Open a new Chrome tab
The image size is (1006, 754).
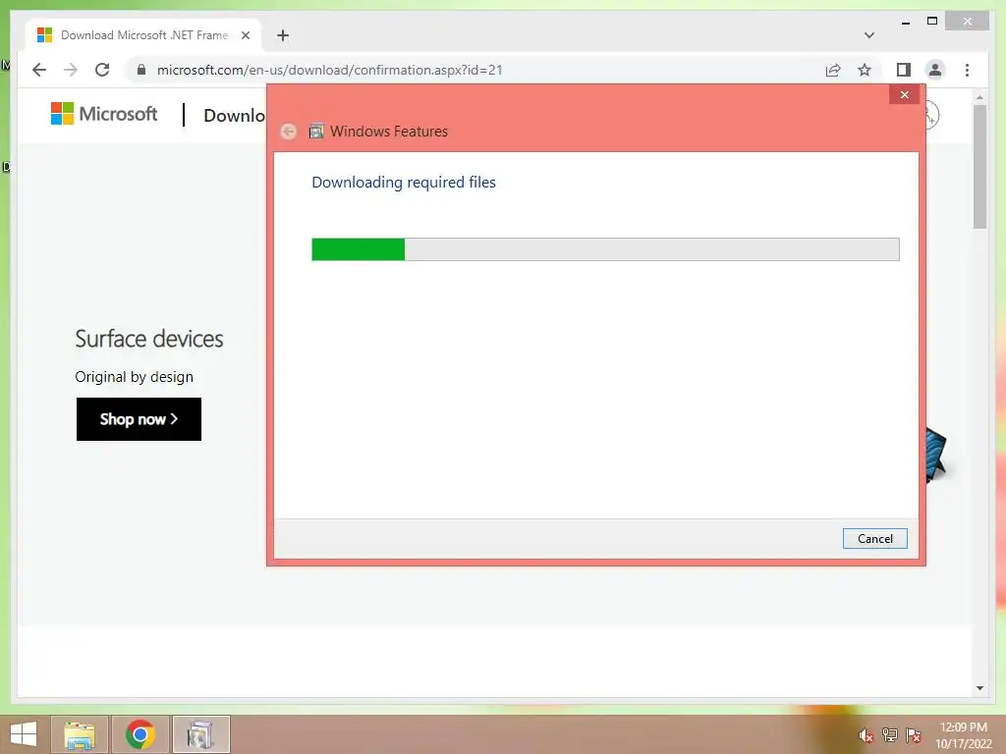(x=282, y=35)
